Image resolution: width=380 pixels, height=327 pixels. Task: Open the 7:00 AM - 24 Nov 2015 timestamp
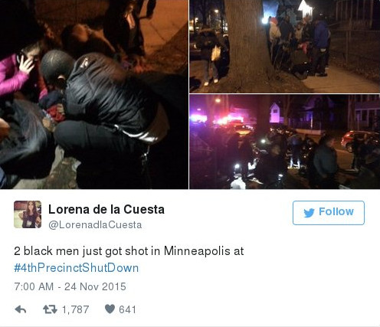tap(70, 286)
